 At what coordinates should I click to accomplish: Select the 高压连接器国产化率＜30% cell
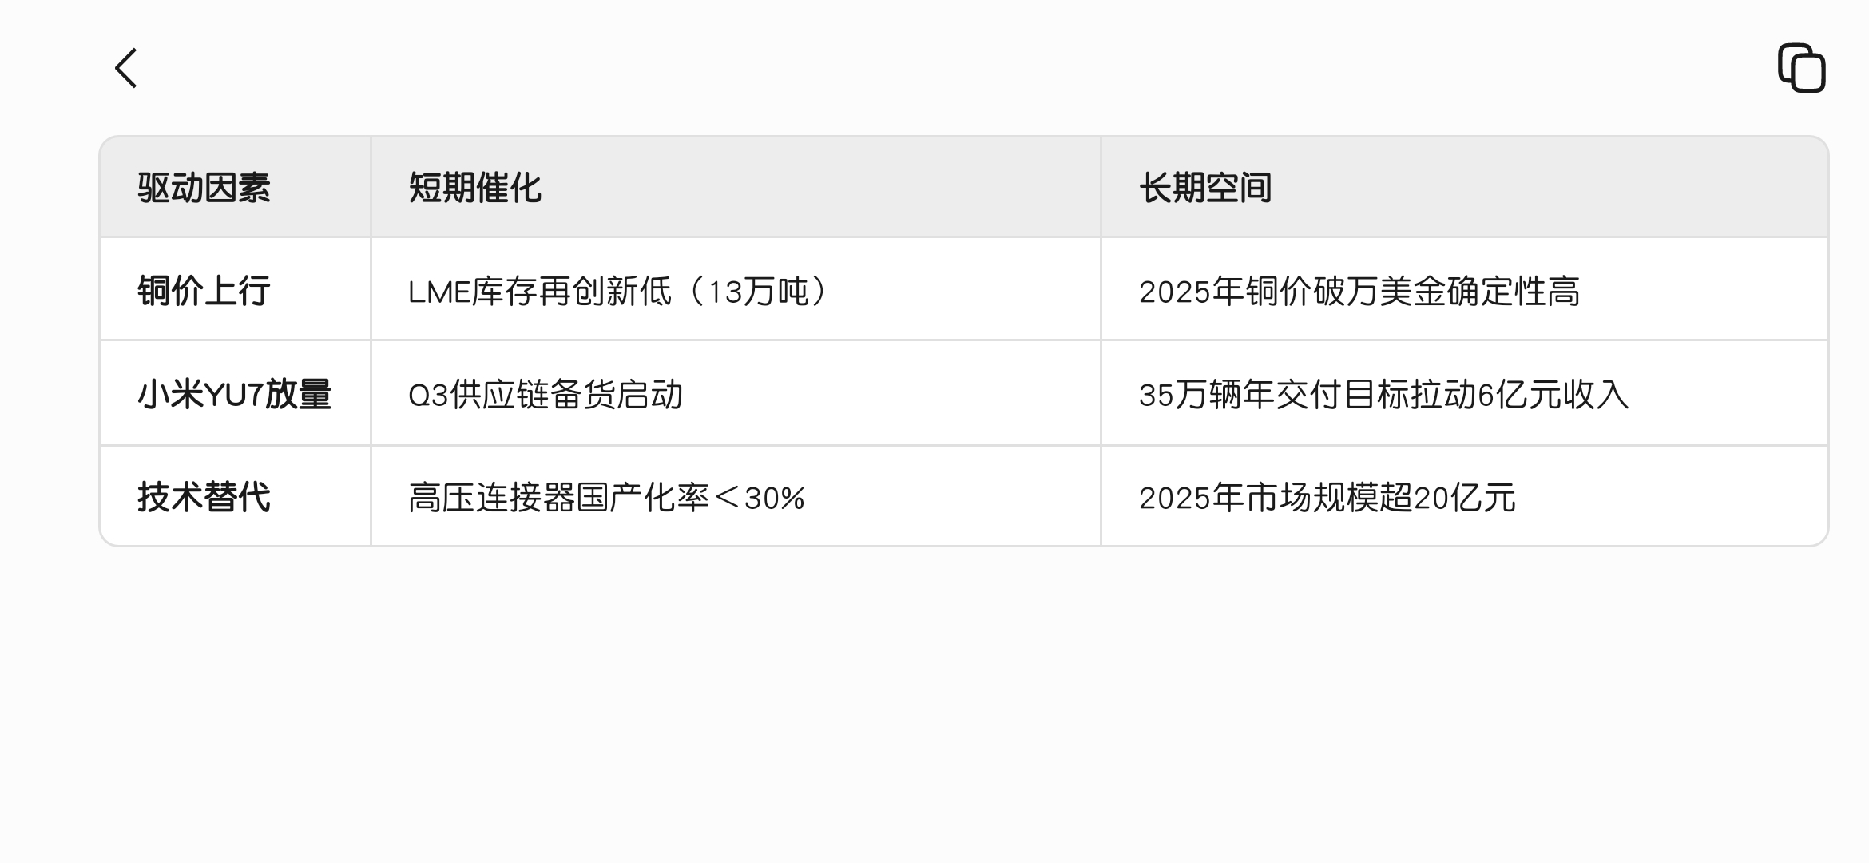(x=736, y=496)
